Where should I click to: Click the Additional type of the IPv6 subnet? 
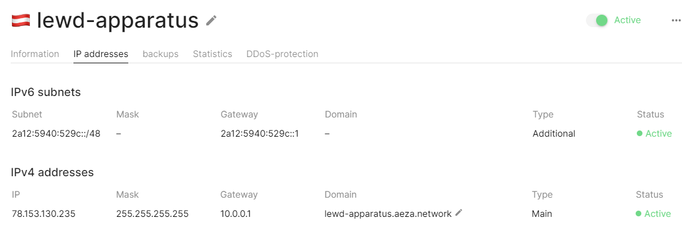(554, 134)
